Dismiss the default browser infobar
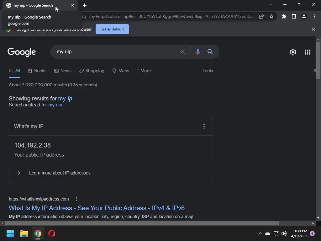Screen dimensions: 321x241 (313, 29)
